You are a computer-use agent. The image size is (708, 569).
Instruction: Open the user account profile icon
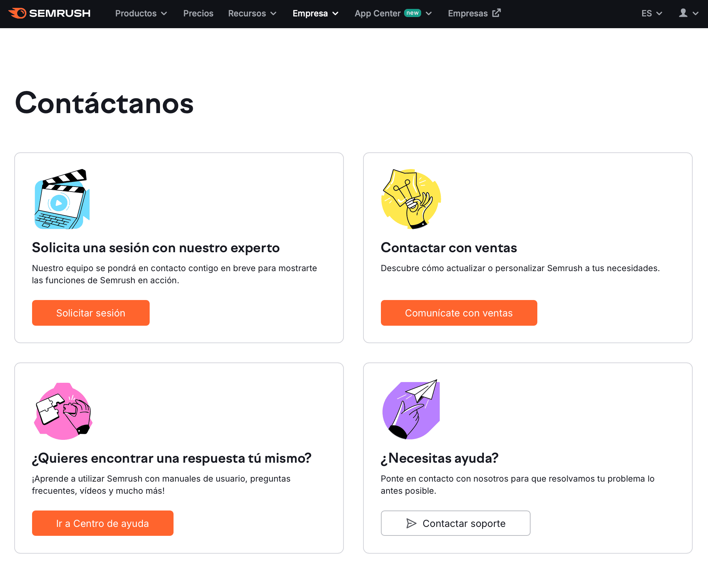coord(683,13)
